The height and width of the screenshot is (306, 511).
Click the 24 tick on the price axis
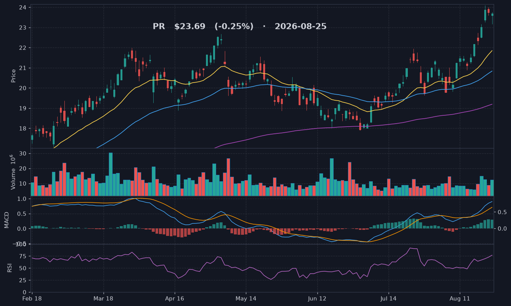click(x=23, y=8)
